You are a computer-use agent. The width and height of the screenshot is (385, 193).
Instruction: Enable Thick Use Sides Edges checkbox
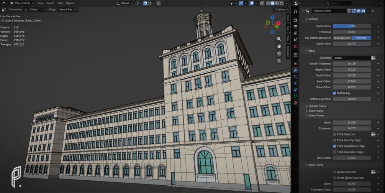pyautogui.click(x=334, y=152)
